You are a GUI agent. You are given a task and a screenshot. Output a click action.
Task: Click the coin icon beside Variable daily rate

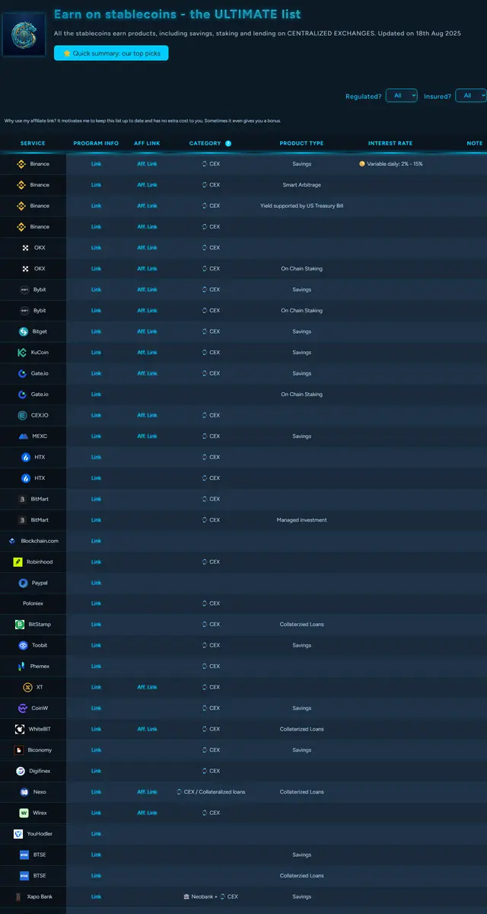tap(362, 164)
